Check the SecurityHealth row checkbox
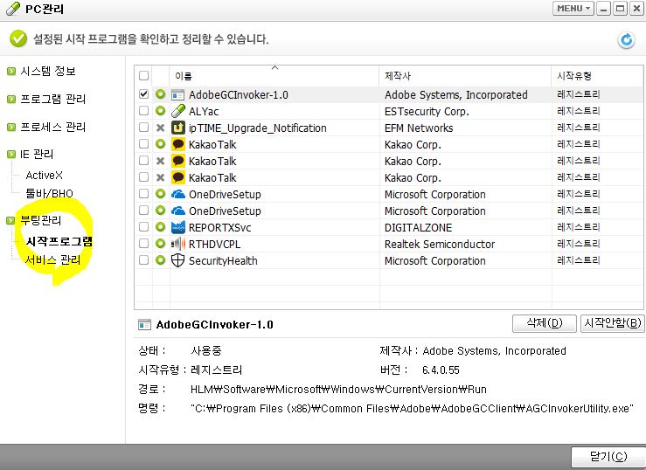 143,259
